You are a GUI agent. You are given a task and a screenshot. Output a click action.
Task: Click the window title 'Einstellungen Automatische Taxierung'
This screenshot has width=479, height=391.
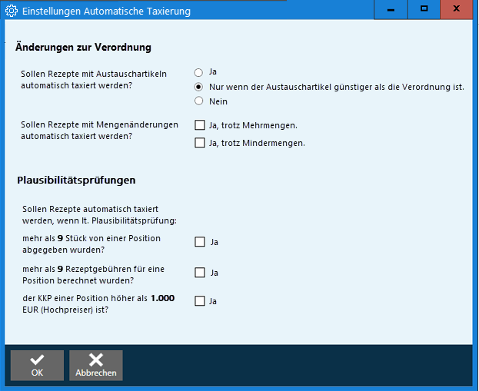pos(106,12)
